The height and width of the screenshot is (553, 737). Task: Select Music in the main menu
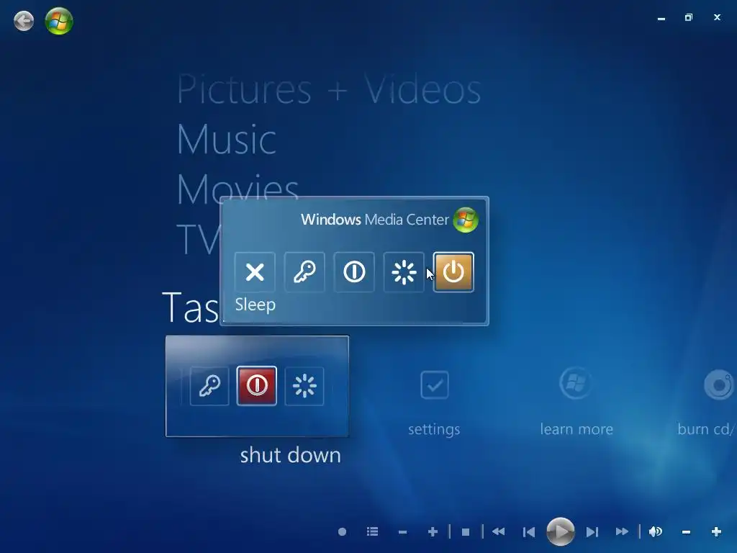pyautogui.click(x=227, y=139)
